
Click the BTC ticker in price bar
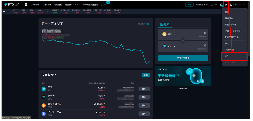coord(24,11)
